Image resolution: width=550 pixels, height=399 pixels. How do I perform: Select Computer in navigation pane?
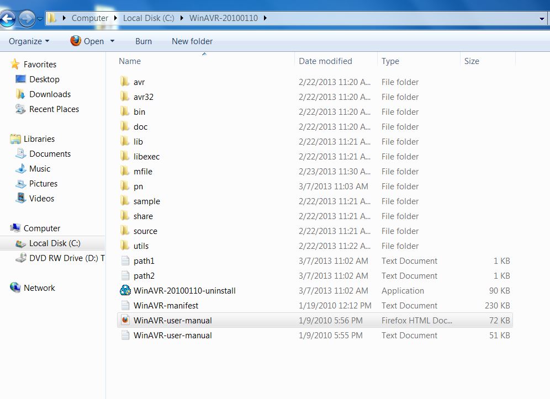point(42,228)
